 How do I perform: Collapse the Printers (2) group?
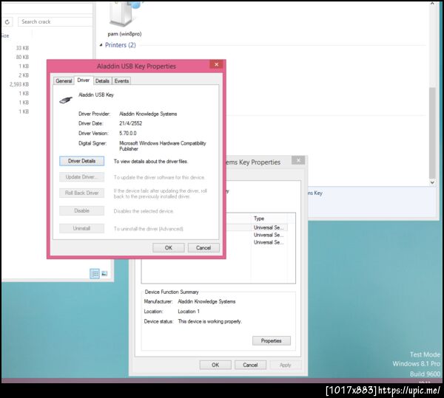pos(101,45)
